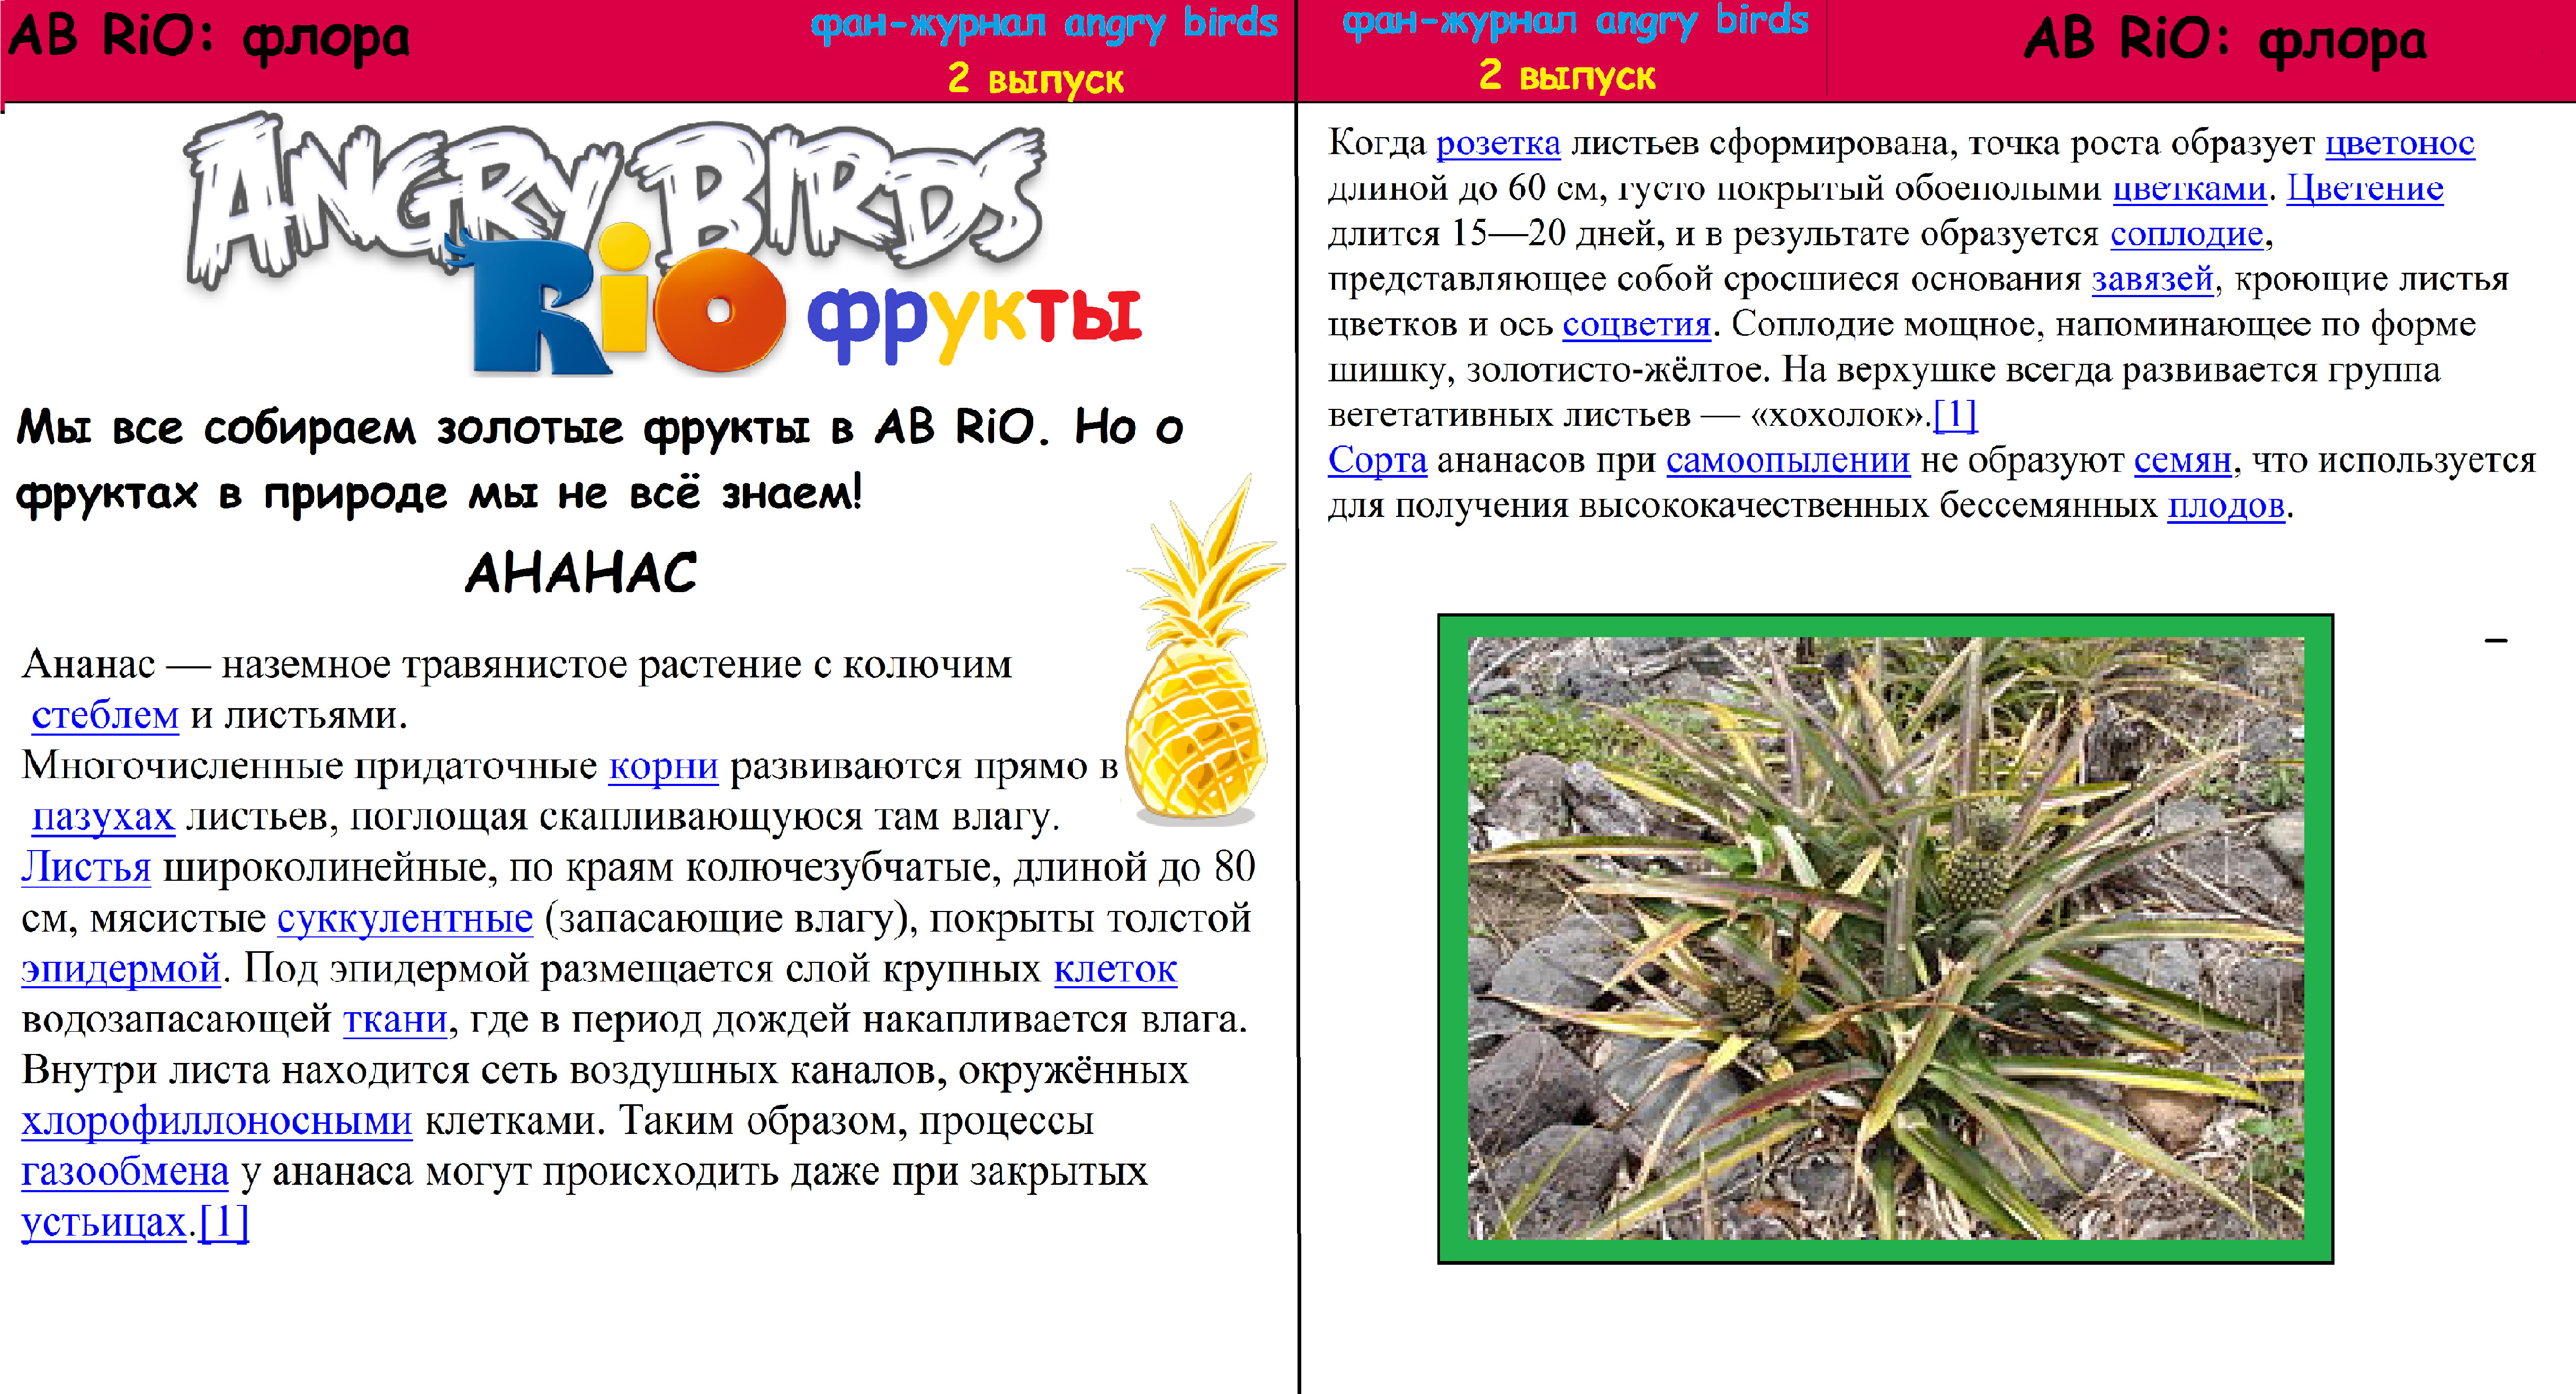
Task: Click the 'ткани' link
Action: click(x=395, y=1020)
